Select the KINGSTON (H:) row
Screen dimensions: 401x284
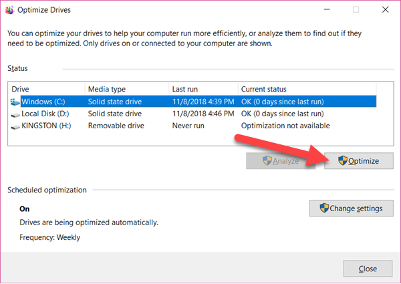coord(193,126)
